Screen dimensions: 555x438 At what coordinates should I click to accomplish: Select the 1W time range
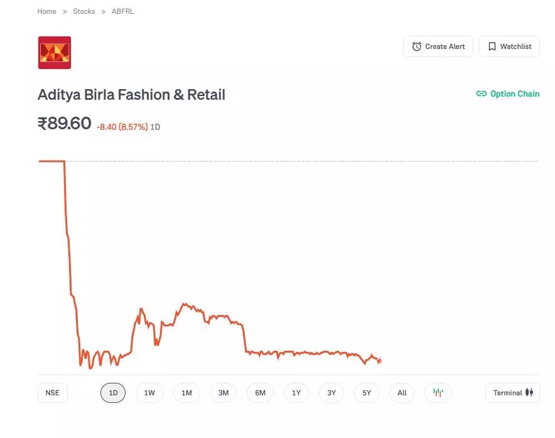(x=149, y=393)
